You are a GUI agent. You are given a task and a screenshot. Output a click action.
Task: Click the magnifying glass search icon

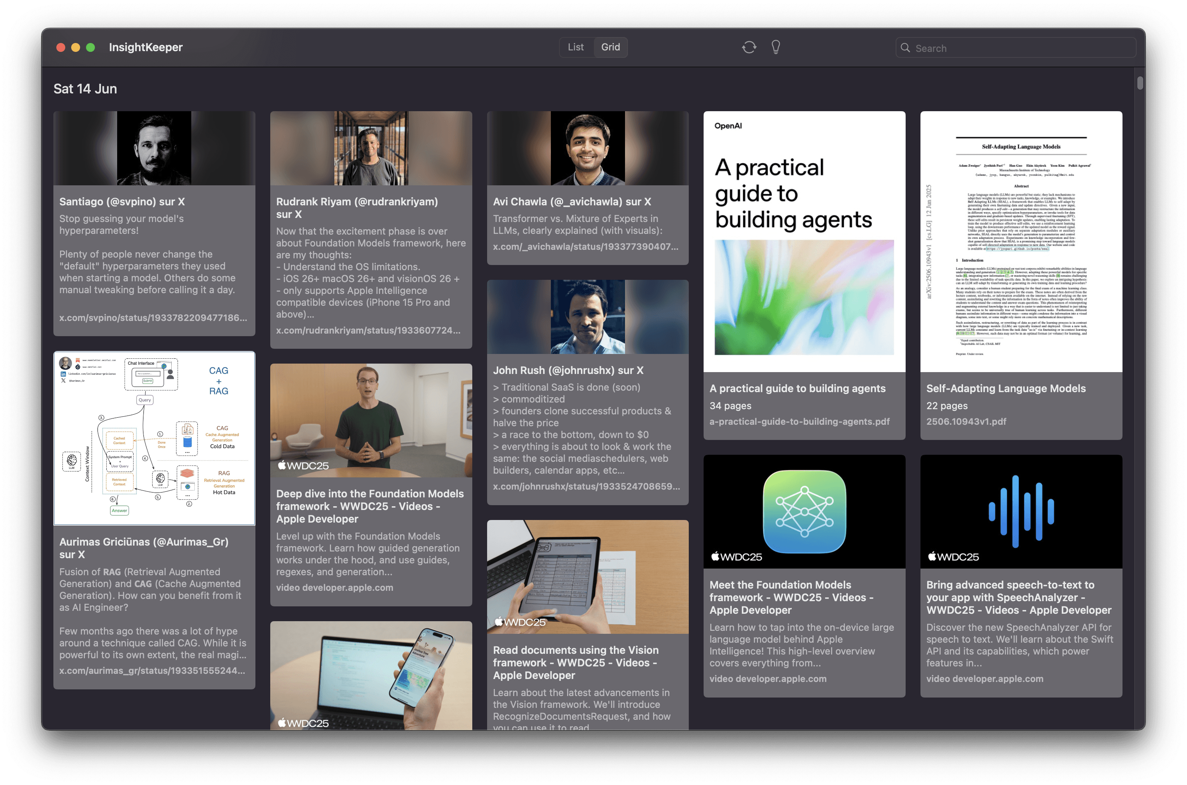tap(905, 48)
